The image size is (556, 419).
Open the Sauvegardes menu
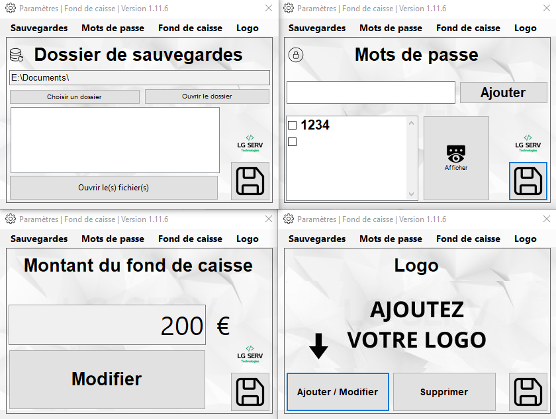tap(38, 28)
